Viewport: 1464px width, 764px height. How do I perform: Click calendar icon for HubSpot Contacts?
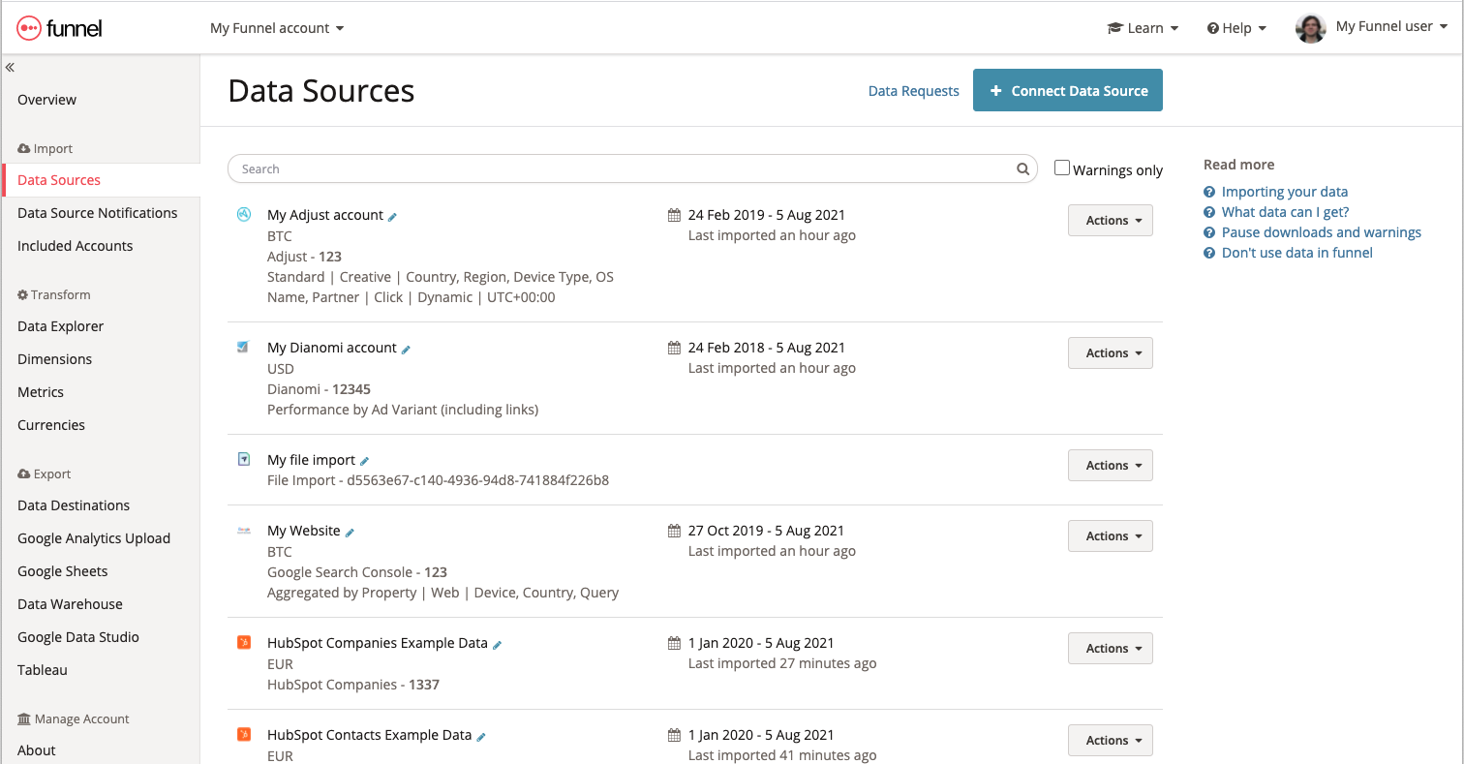(675, 735)
